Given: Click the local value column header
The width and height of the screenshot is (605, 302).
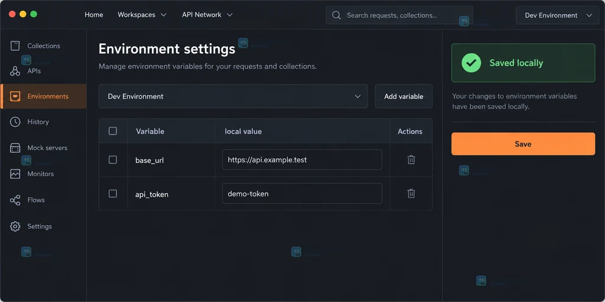Looking at the screenshot, I should pos(243,132).
